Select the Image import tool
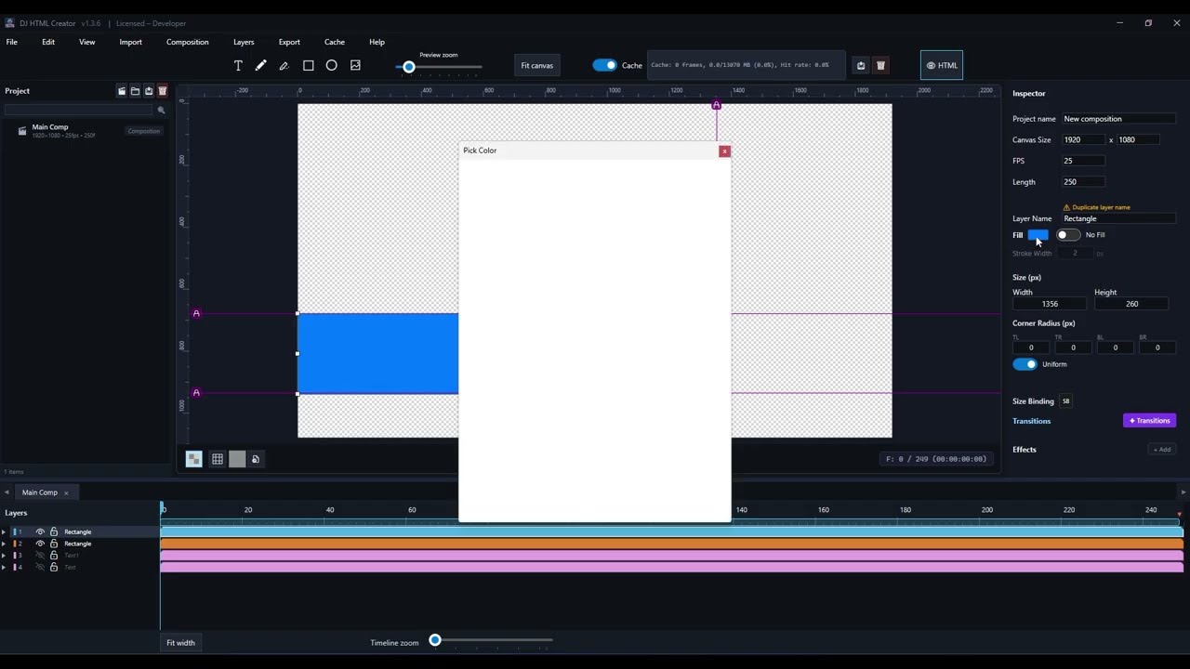1190x669 pixels. pos(355,65)
